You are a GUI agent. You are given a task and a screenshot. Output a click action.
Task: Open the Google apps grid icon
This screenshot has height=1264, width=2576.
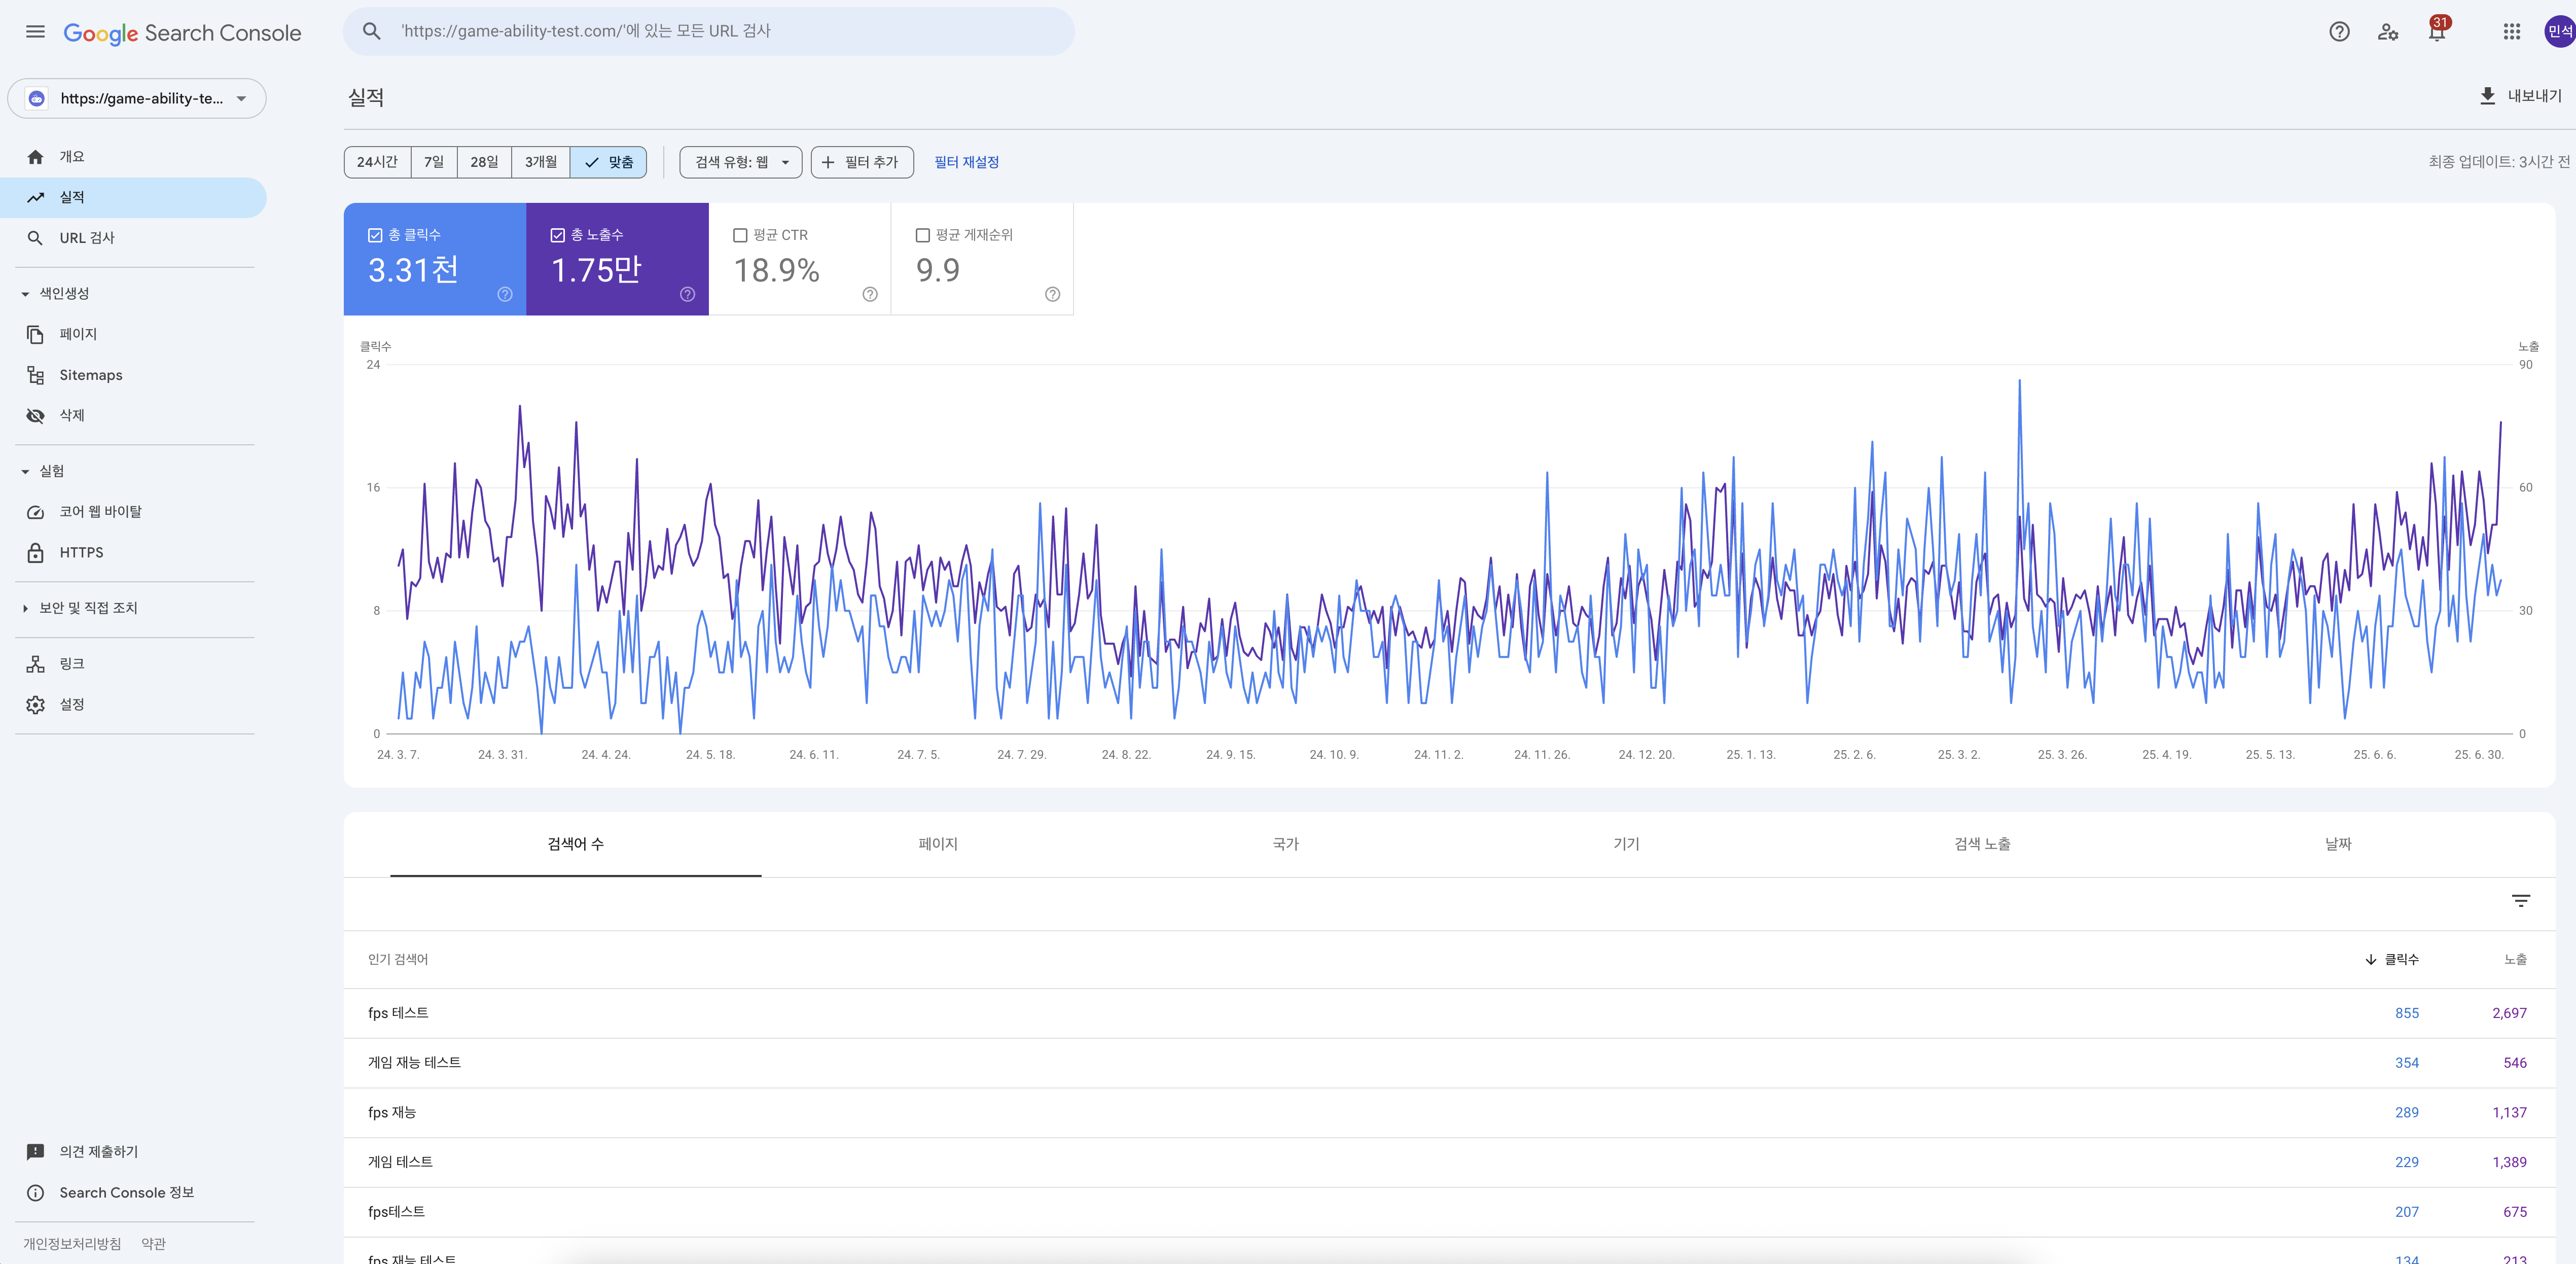point(2511,32)
